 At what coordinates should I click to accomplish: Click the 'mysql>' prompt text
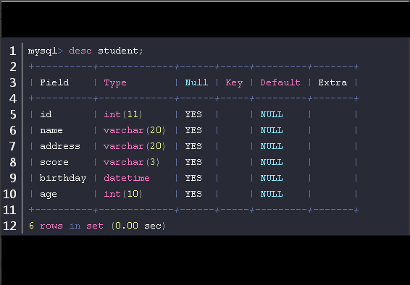click(x=46, y=51)
